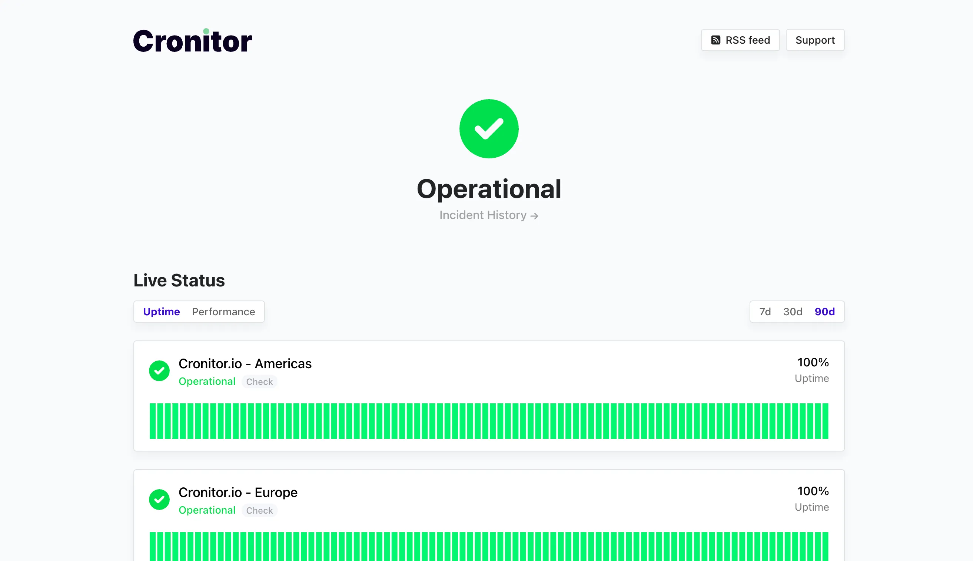
Task: Click Americas 100% uptime value
Action: point(813,362)
